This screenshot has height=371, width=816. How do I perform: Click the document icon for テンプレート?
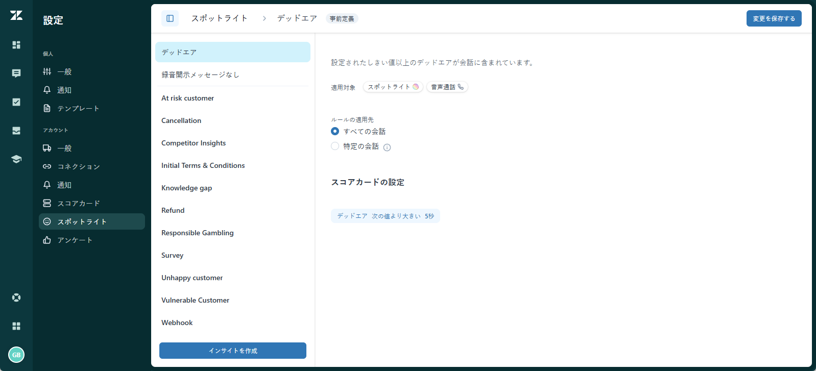point(47,108)
